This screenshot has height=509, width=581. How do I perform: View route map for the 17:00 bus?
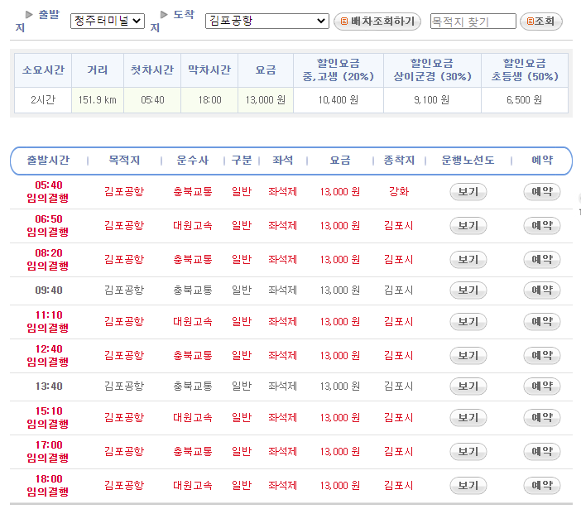(x=468, y=452)
